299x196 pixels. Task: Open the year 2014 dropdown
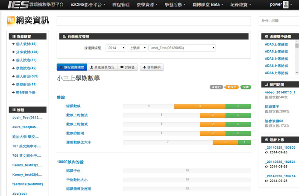pos(116,48)
